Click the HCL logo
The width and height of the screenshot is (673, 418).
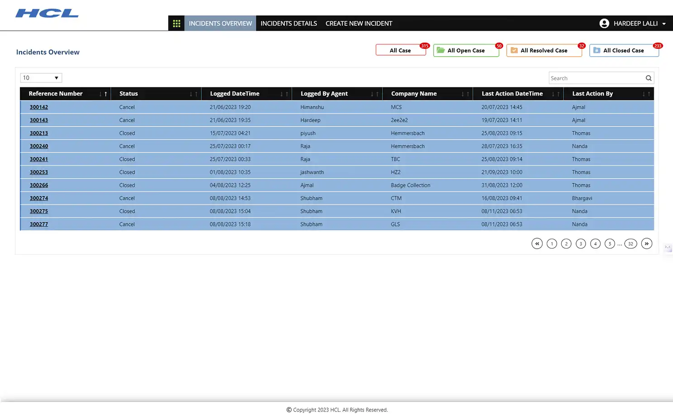47,13
